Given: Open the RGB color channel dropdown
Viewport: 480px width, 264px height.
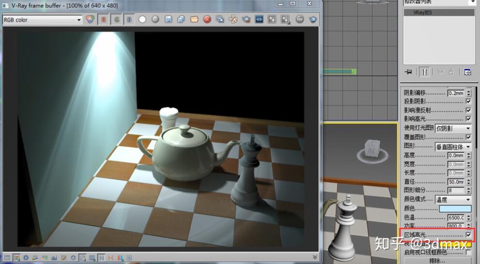Looking at the screenshot, I should point(43,20).
